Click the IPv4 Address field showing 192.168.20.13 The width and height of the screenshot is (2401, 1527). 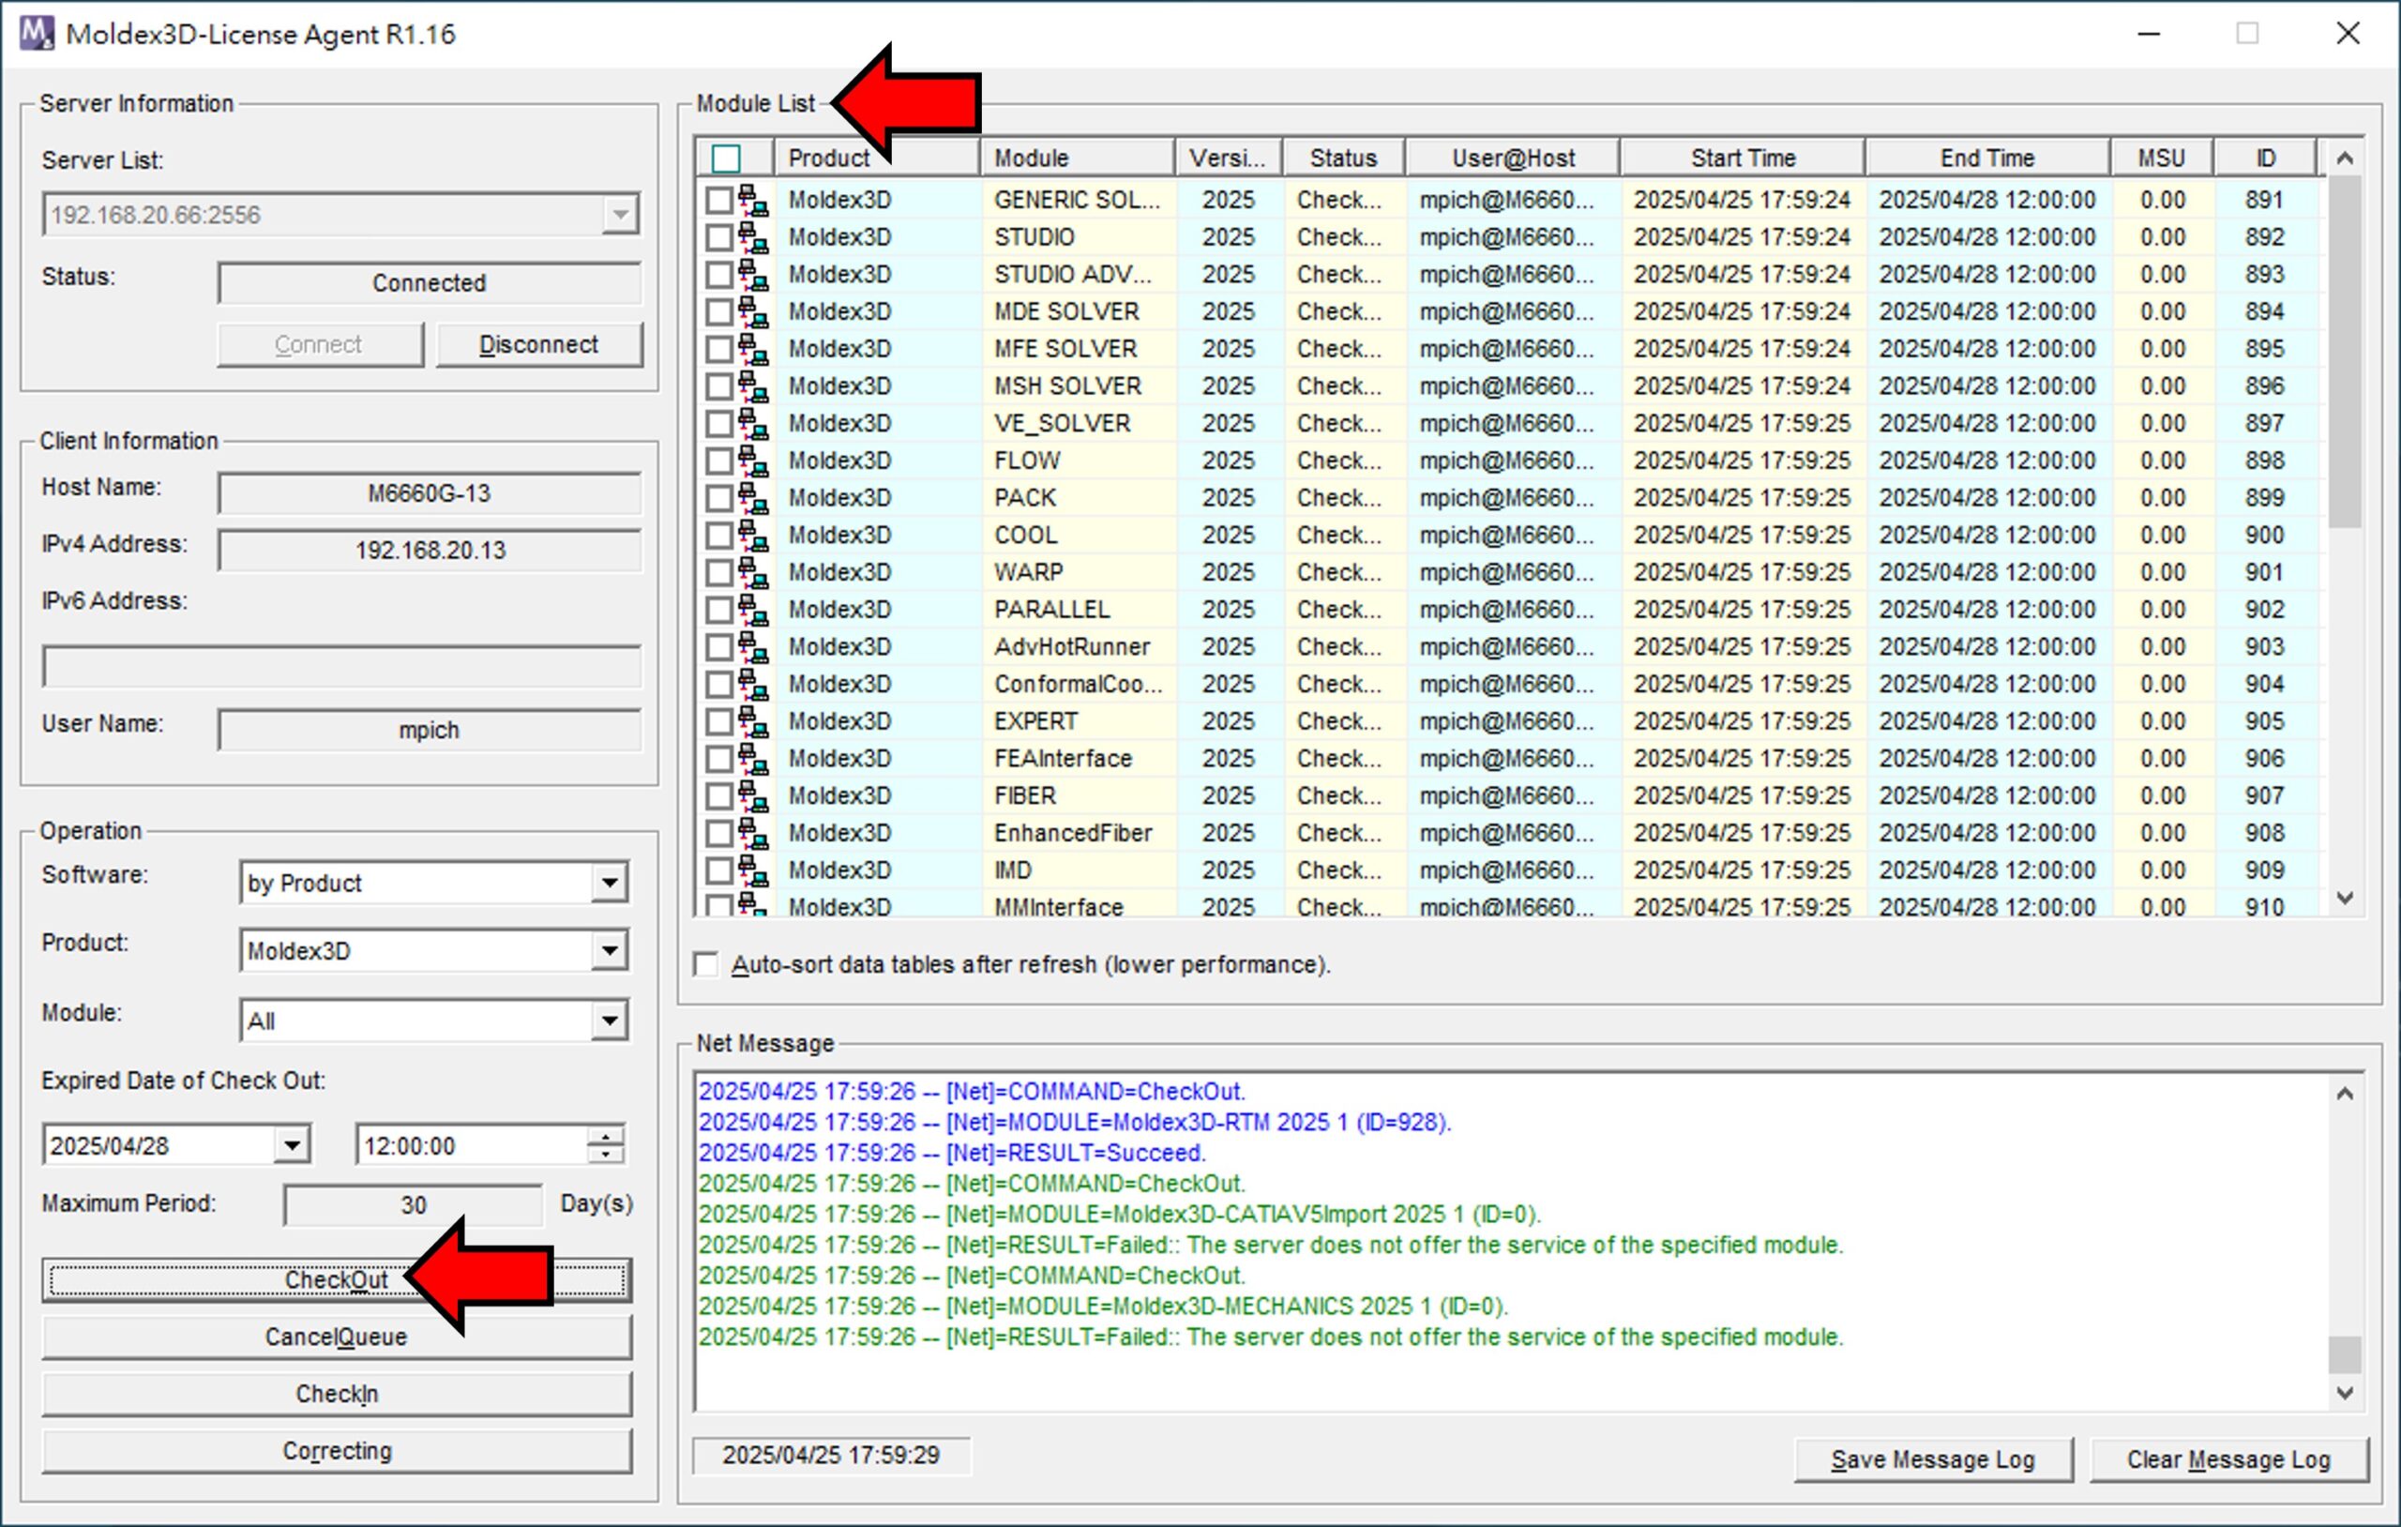(x=430, y=551)
